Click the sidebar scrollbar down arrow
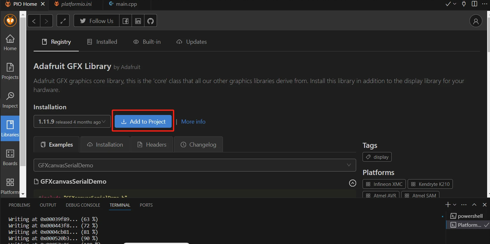The width and height of the screenshot is (490, 244). 23,194
